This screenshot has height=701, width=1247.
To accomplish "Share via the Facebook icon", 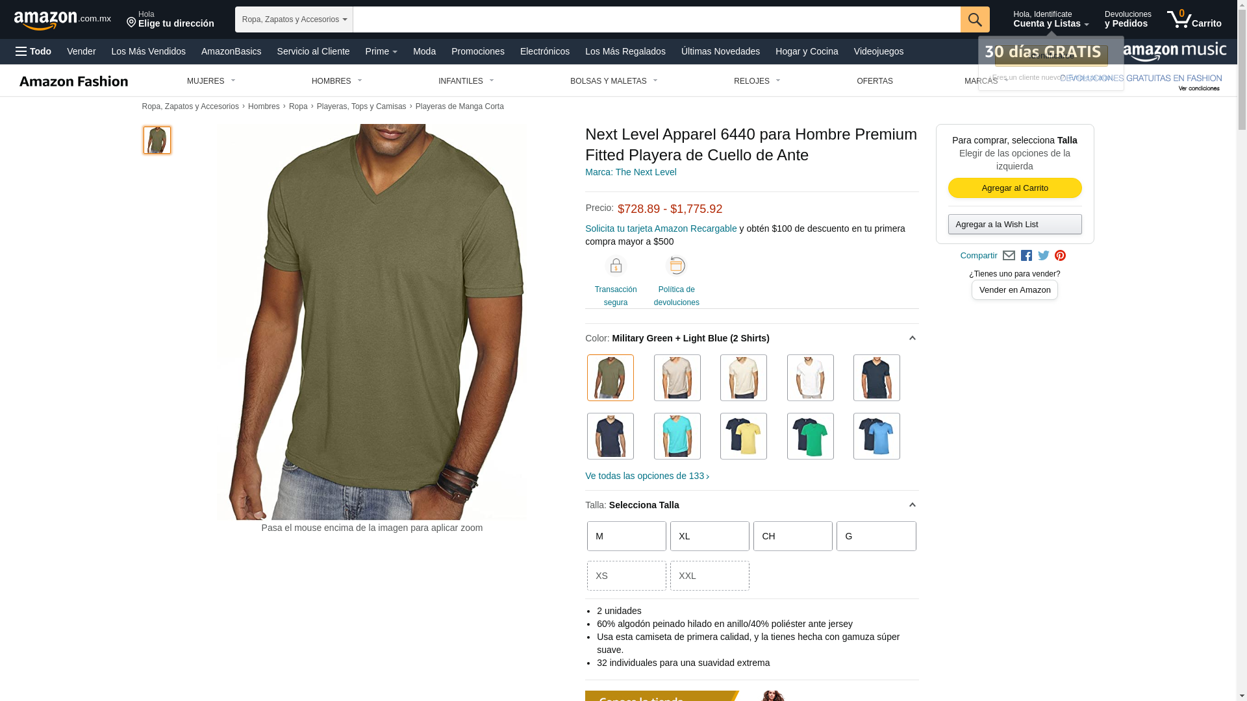I will [1026, 256].
